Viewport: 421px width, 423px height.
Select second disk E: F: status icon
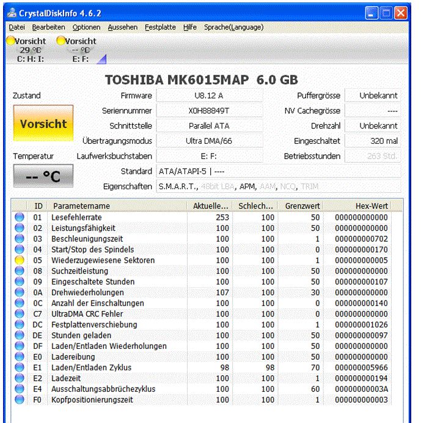point(60,41)
